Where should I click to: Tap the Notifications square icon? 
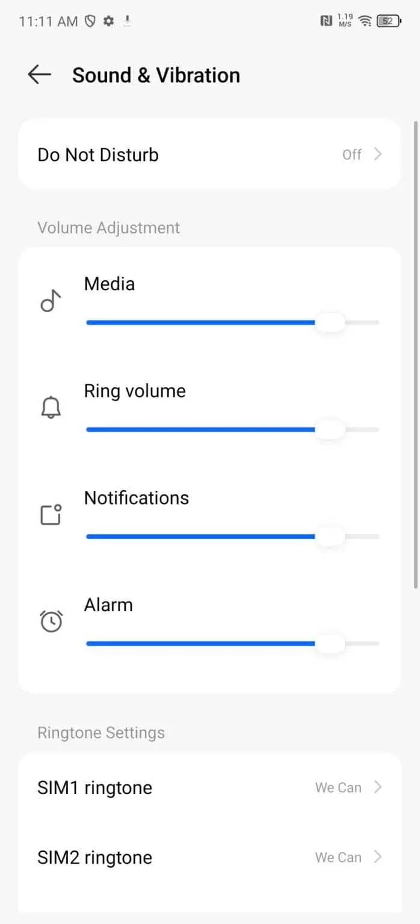pyautogui.click(x=51, y=515)
